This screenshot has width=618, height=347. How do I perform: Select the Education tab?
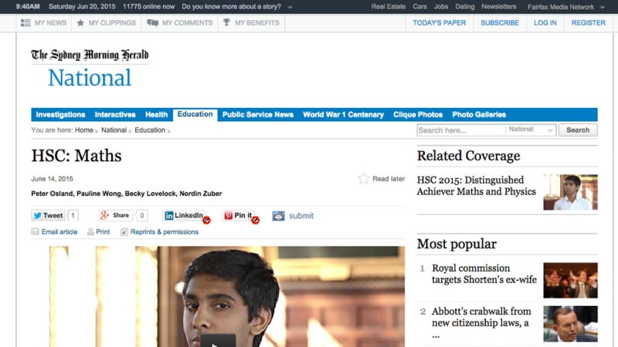click(195, 114)
